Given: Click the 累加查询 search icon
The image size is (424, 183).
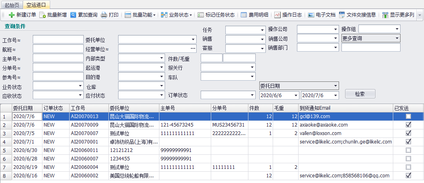Looking at the screenshot, I should [73, 15].
